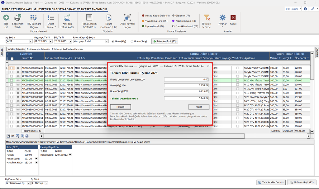
Task: Click the Hesap Kodu Eksik (F4) filter
Action: pyautogui.click(x=156, y=16)
